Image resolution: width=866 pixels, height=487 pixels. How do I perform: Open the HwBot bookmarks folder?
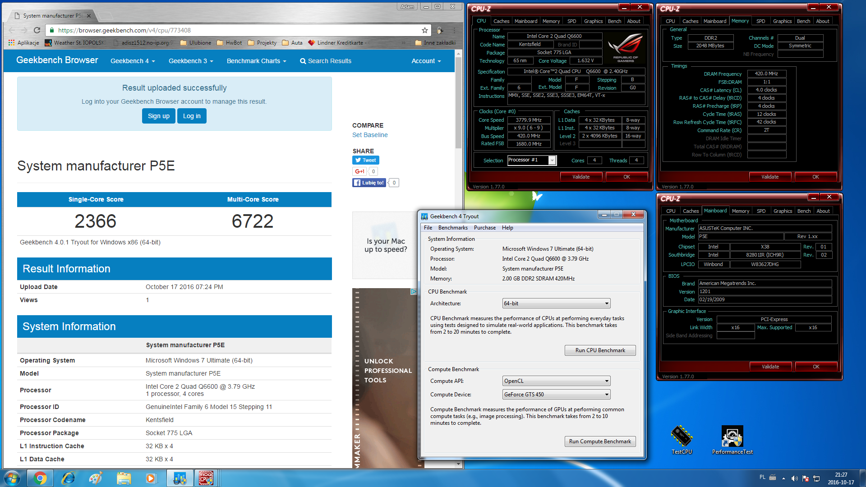[x=229, y=43]
